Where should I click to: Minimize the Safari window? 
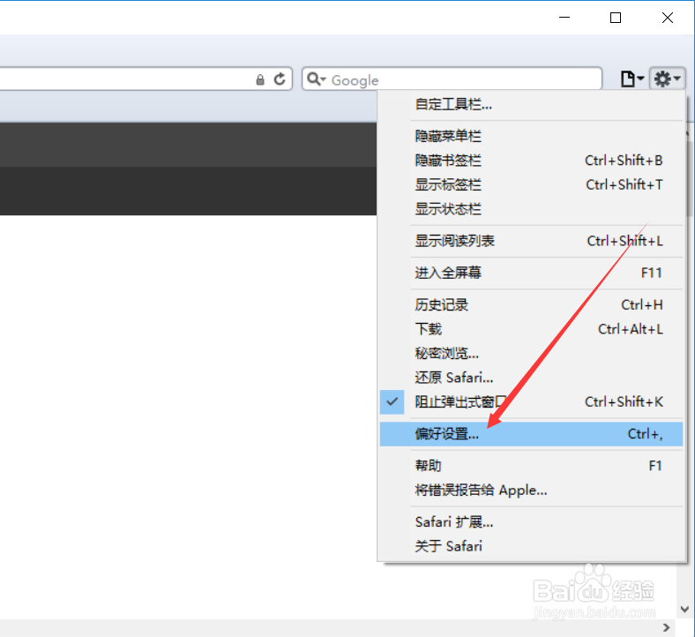[x=564, y=18]
